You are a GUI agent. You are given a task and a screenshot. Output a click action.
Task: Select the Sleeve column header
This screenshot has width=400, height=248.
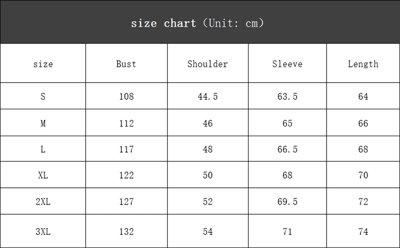[x=287, y=64]
